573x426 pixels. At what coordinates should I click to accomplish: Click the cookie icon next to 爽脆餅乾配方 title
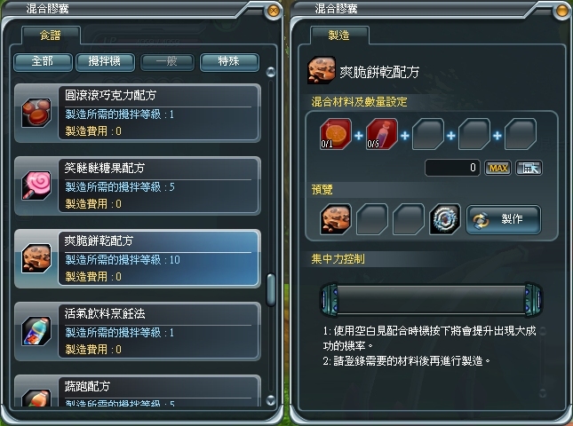point(322,70)
